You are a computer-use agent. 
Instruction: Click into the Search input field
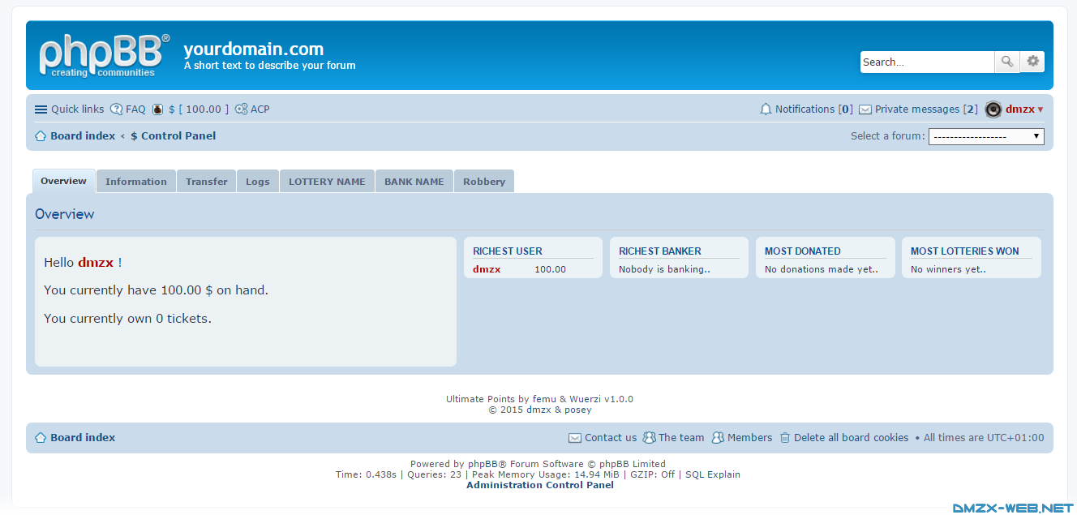tap(926, 62)
